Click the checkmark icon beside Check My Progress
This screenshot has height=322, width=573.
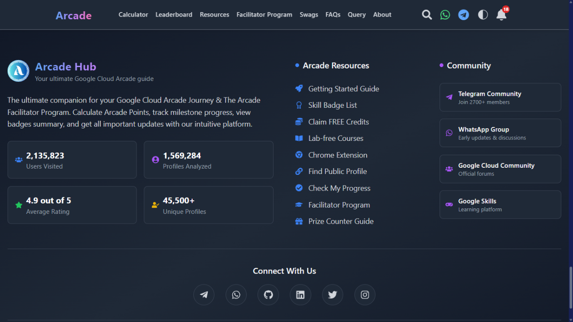coord(299,188)
